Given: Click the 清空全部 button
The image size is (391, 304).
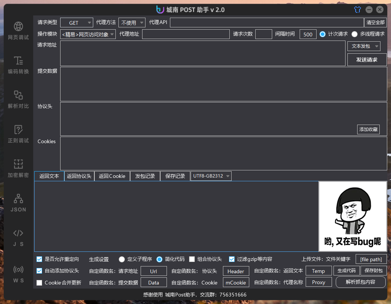Looking at the screenshot, I should click(x=375, y=23).
